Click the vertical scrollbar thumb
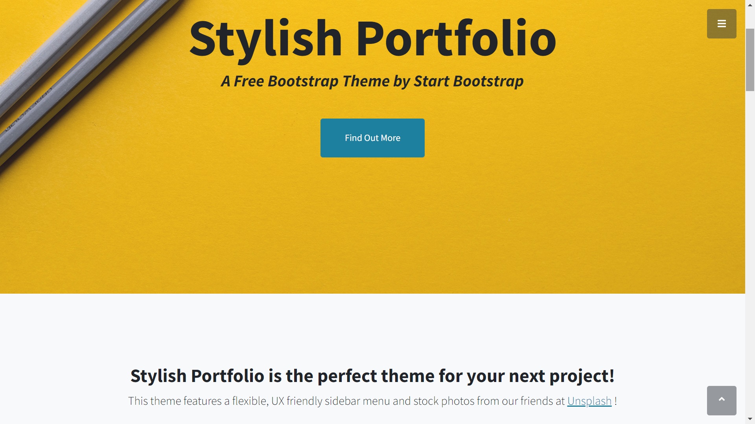 pos(750,60)
